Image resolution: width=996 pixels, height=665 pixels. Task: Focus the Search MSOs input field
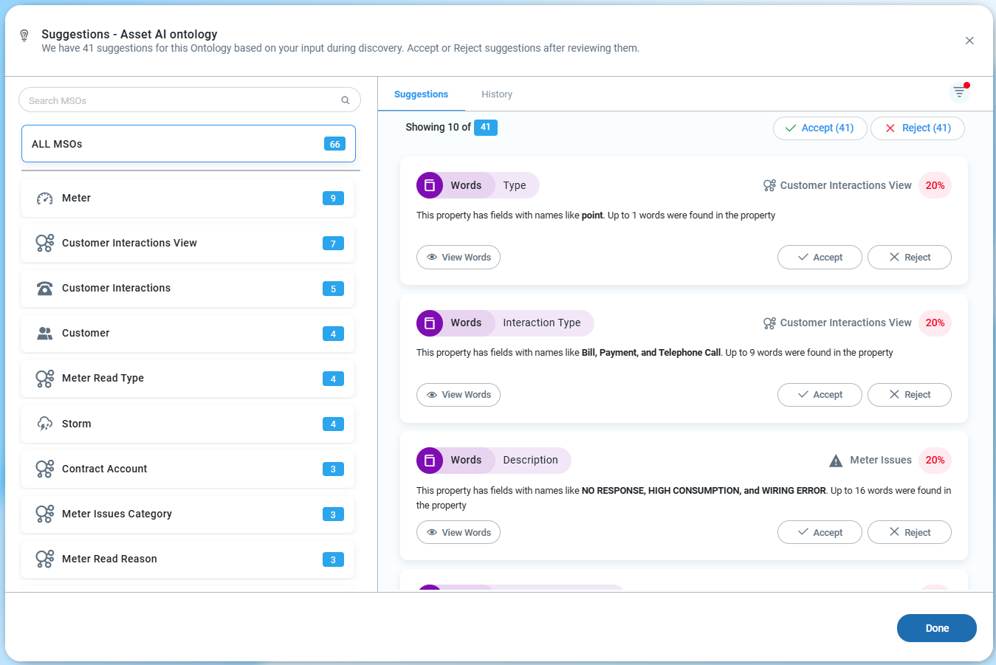181,100
